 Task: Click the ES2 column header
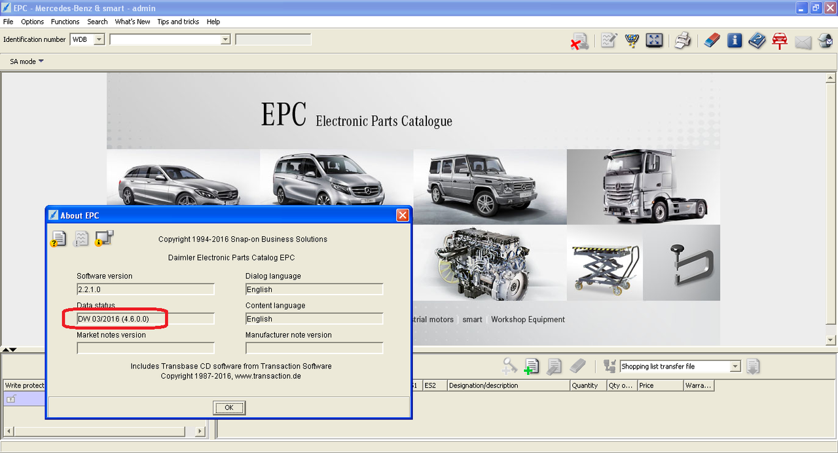click(x=435, y=386)
